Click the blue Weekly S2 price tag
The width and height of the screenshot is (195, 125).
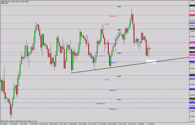click(192, 89)
